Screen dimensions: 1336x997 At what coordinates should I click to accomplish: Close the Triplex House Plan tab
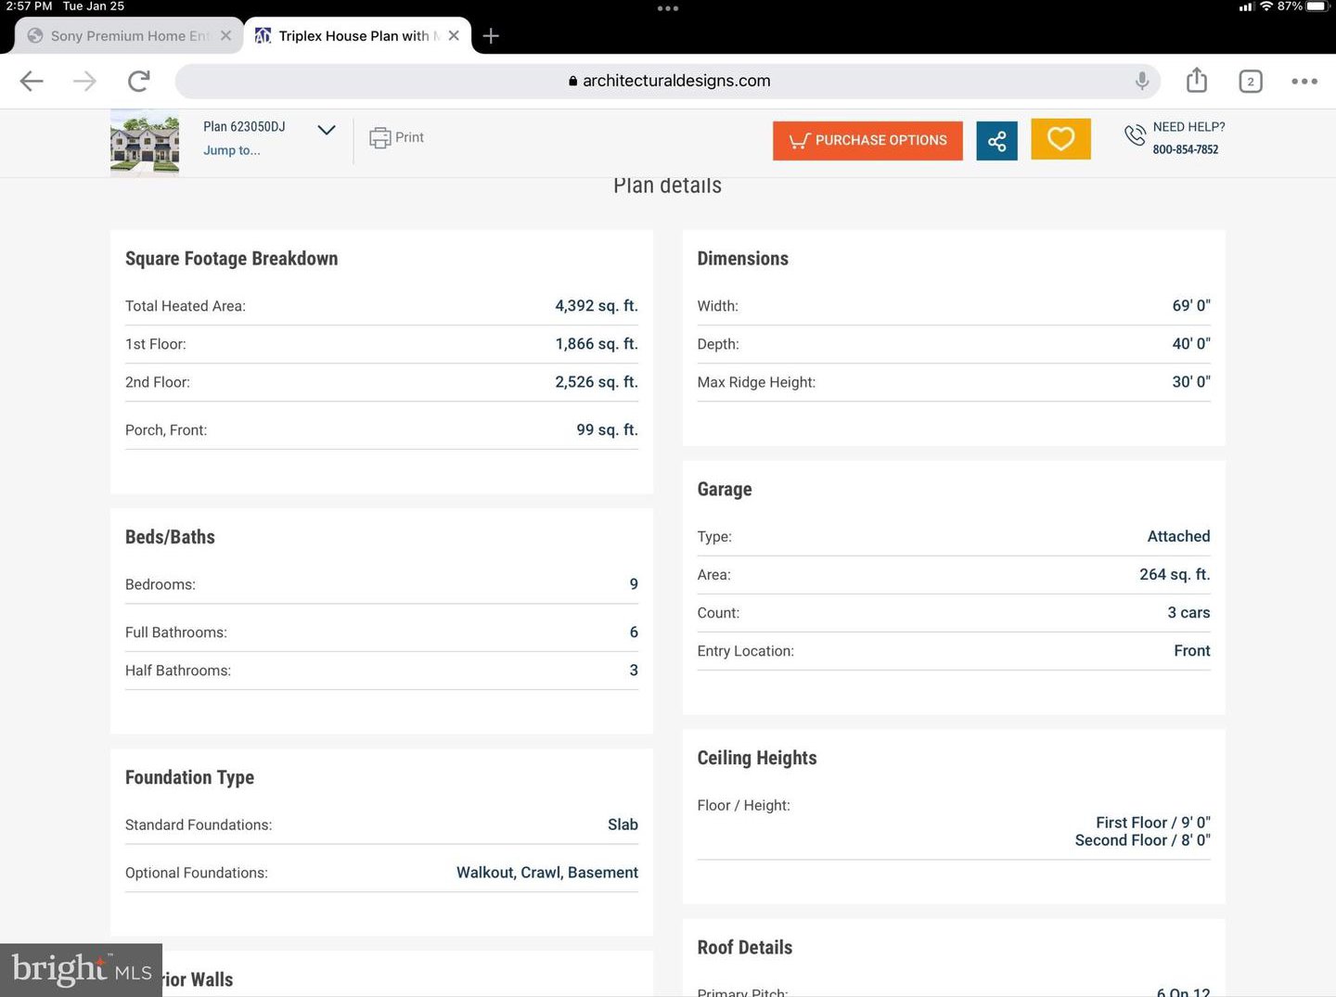pyautogui.click(x=454, y=36)
